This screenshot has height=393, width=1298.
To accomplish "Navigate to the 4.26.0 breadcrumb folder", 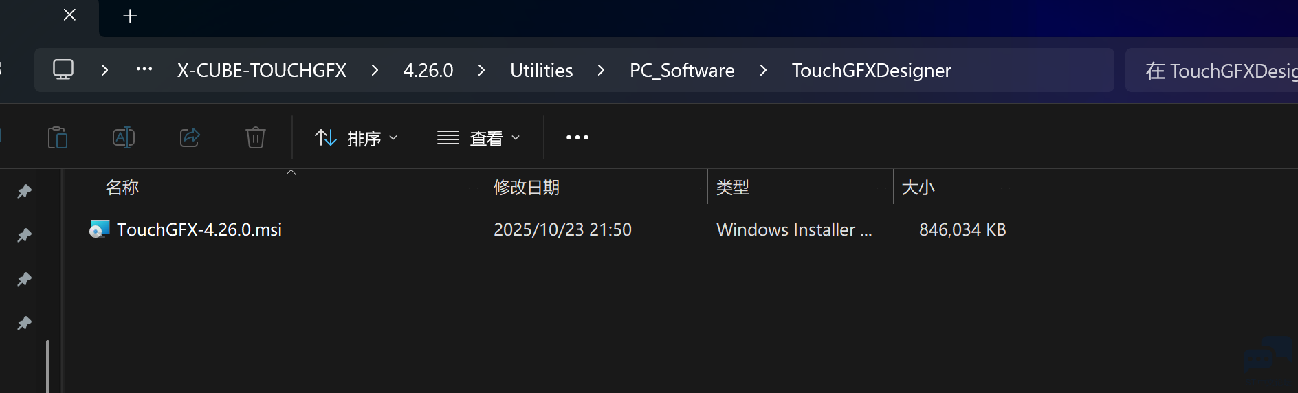I will click(x=428, y=70).
